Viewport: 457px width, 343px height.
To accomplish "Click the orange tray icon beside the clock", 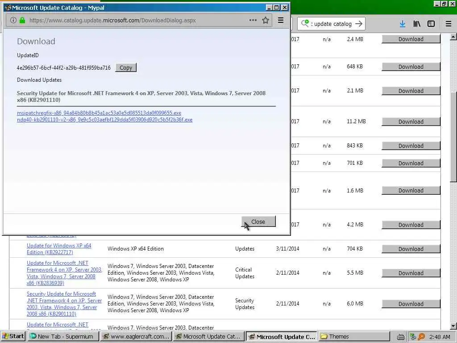I will coord(421,337).
